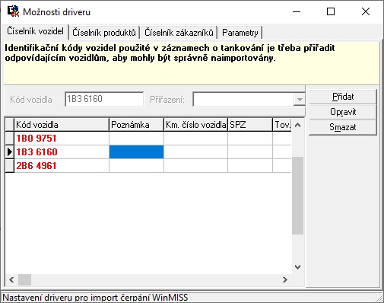Expand the Přiřazení dropdown arrow

[300, 99]
